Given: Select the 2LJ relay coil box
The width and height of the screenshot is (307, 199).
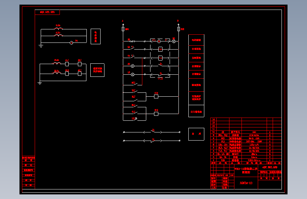Looking at the screenshot, I should [80, 64].
